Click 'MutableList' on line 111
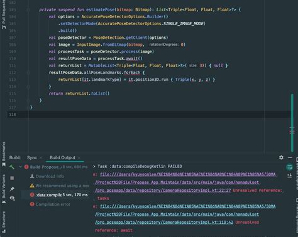The width and height of the screenshot is (298, 237). 101,66
